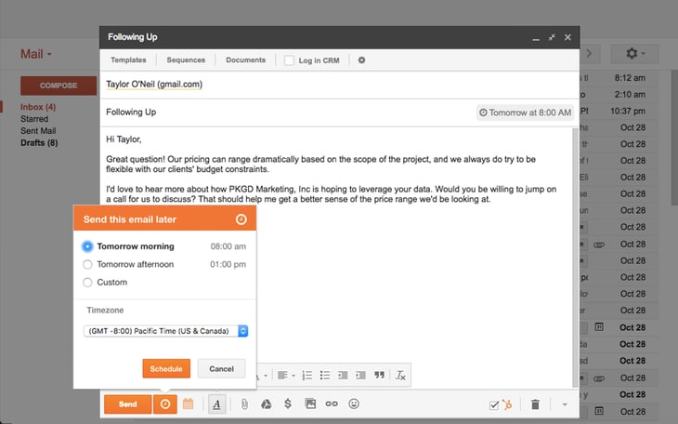Click the dollar sign money icon

click(x=288, y=404)
